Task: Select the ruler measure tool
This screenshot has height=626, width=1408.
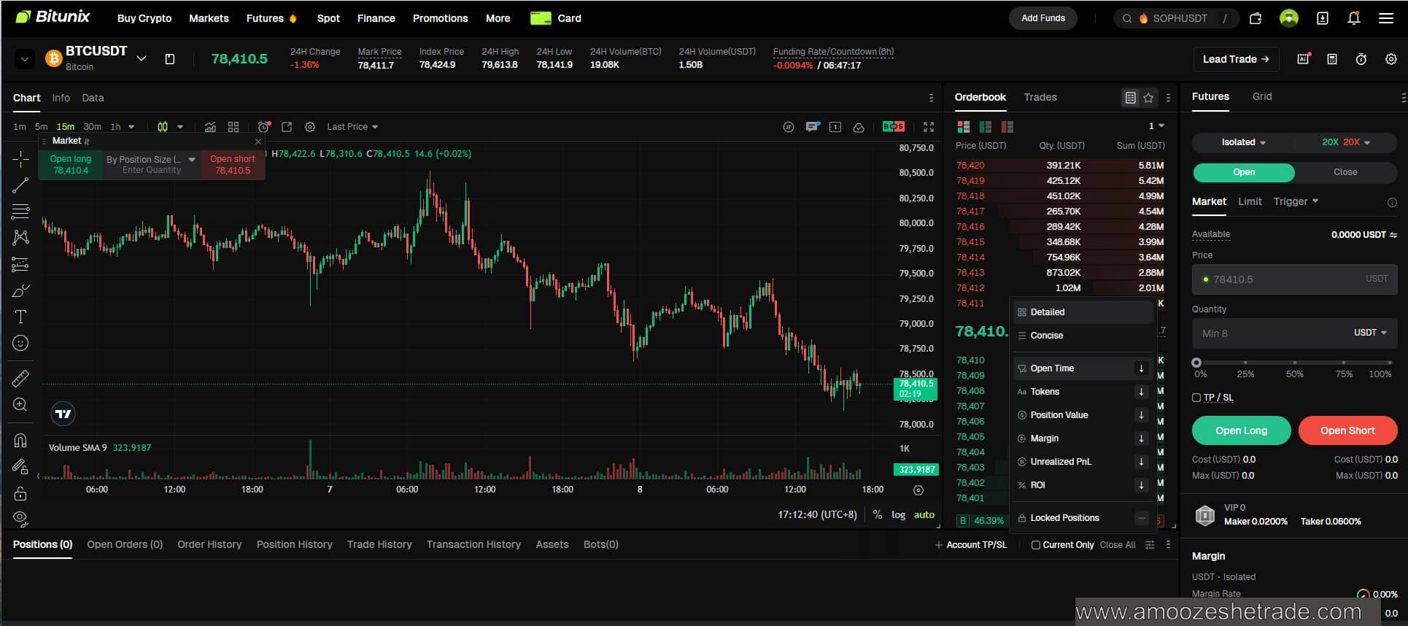Action: click(x=20, y=378)
